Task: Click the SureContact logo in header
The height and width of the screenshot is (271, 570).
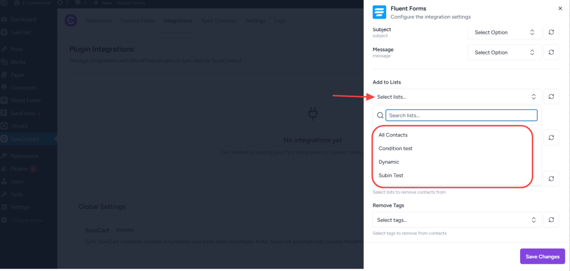Action: (71, 21)
